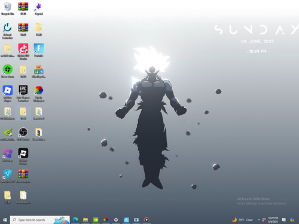
Task: Open the Recycle Bin desktop icon
Action: tap(8, 8)
